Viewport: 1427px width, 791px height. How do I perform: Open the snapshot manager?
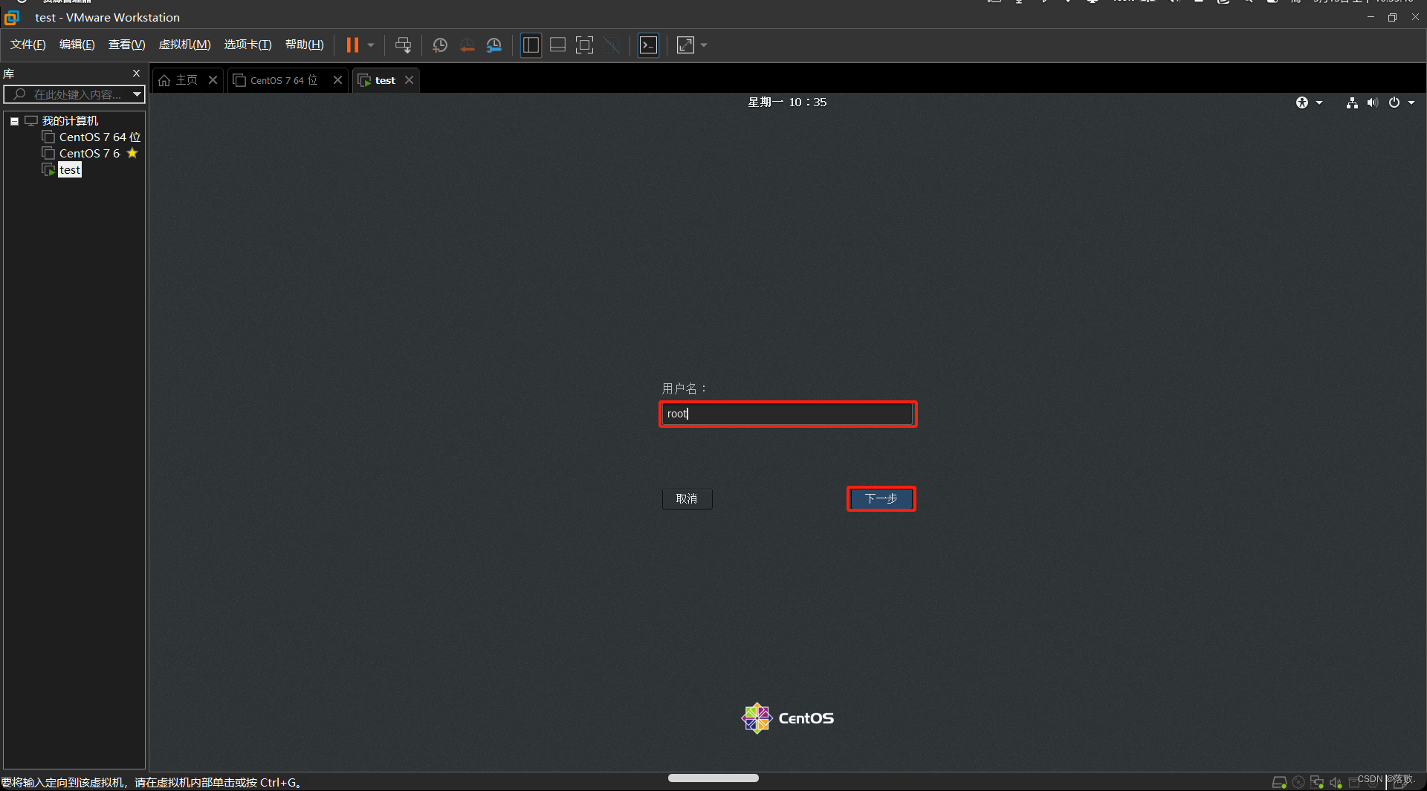tap(494, 45)
